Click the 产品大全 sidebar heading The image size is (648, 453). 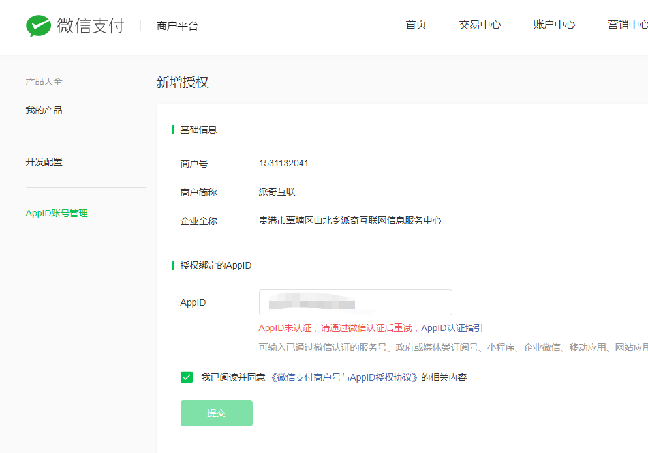[44, 81]
